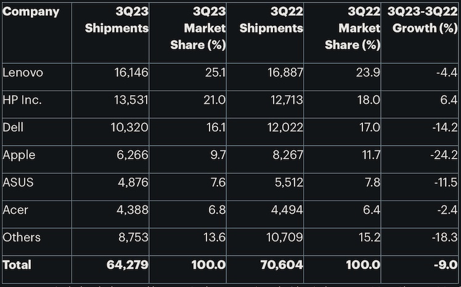Click Apple's -24.2 growth value
This screenshot has height=287, width=461.
[443, 155]
